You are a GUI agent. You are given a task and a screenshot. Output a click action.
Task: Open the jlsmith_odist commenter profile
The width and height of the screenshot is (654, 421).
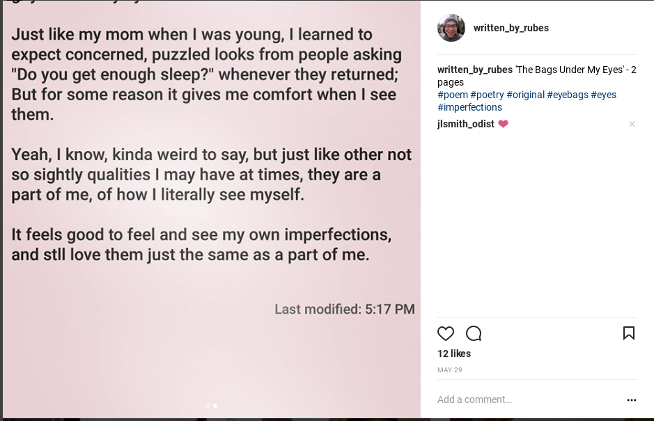coord(465,124)
